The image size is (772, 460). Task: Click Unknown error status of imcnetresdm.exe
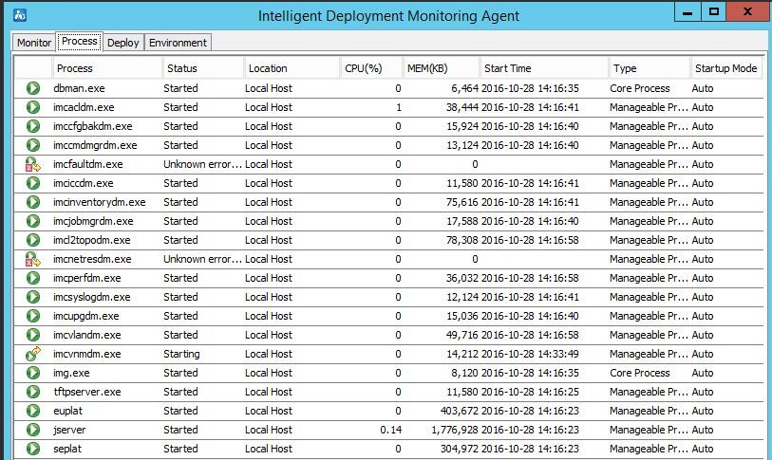click(x=203, y=259)
